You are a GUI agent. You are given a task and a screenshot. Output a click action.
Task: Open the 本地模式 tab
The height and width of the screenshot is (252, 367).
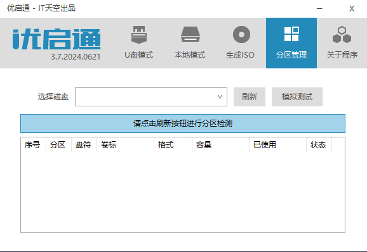click(x=190, y=43)
